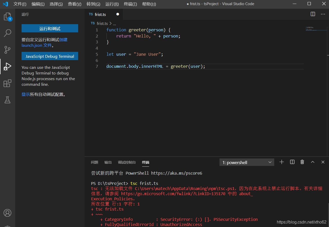The width and height of the screenshot is (329, 227).
Task: Open the 终端(T) menu
Action: pos(130,4)
